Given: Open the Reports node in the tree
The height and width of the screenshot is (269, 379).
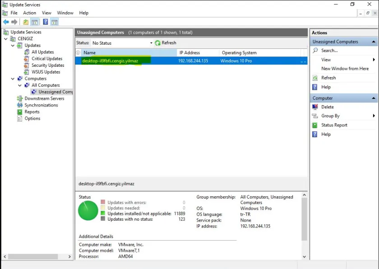Looking at the screenshot, I should 32,112.
